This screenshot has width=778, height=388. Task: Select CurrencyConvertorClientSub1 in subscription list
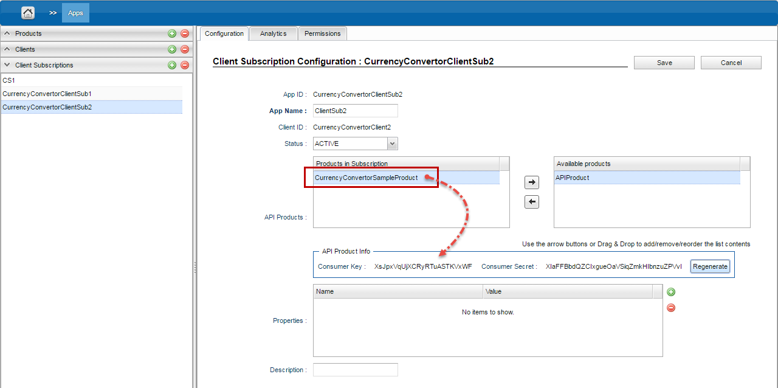tap(47, 94)
